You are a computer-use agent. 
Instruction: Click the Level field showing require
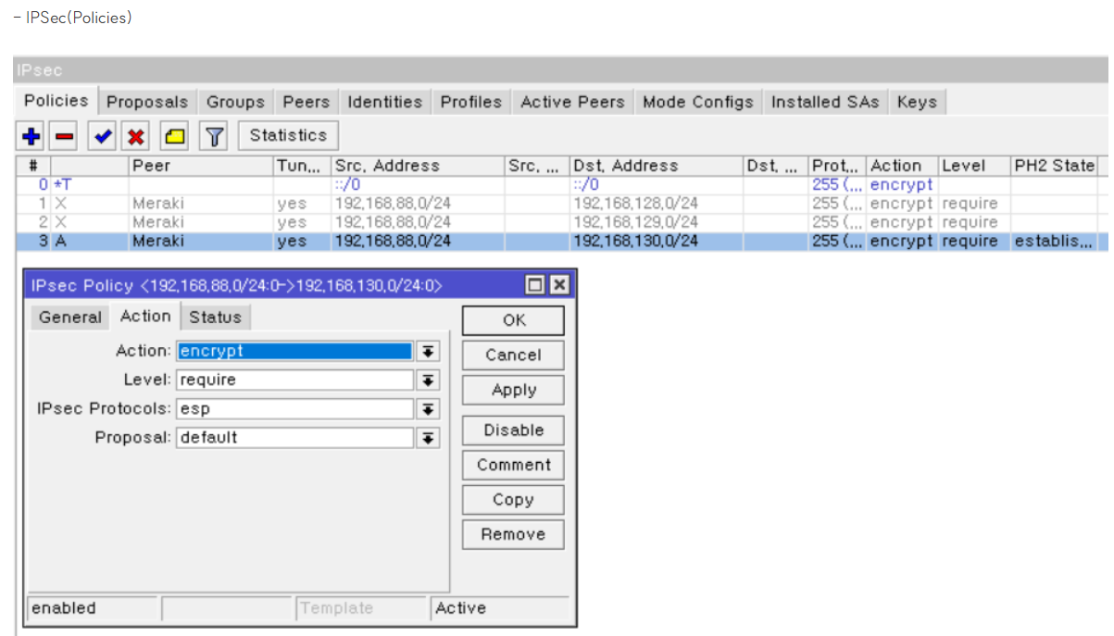point(294,380)
